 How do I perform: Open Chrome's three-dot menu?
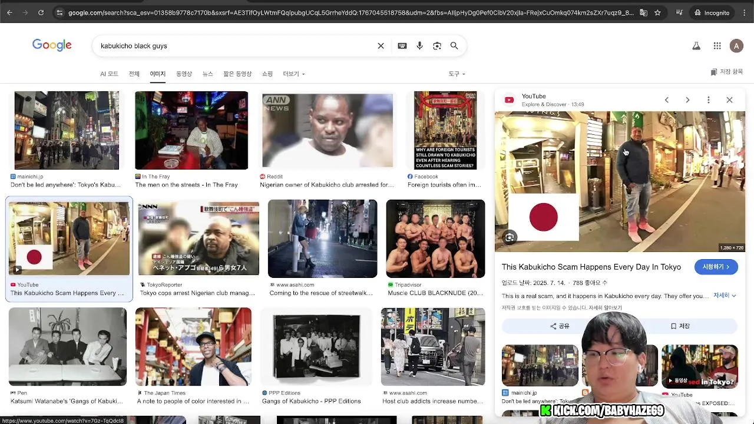point(743,12)
